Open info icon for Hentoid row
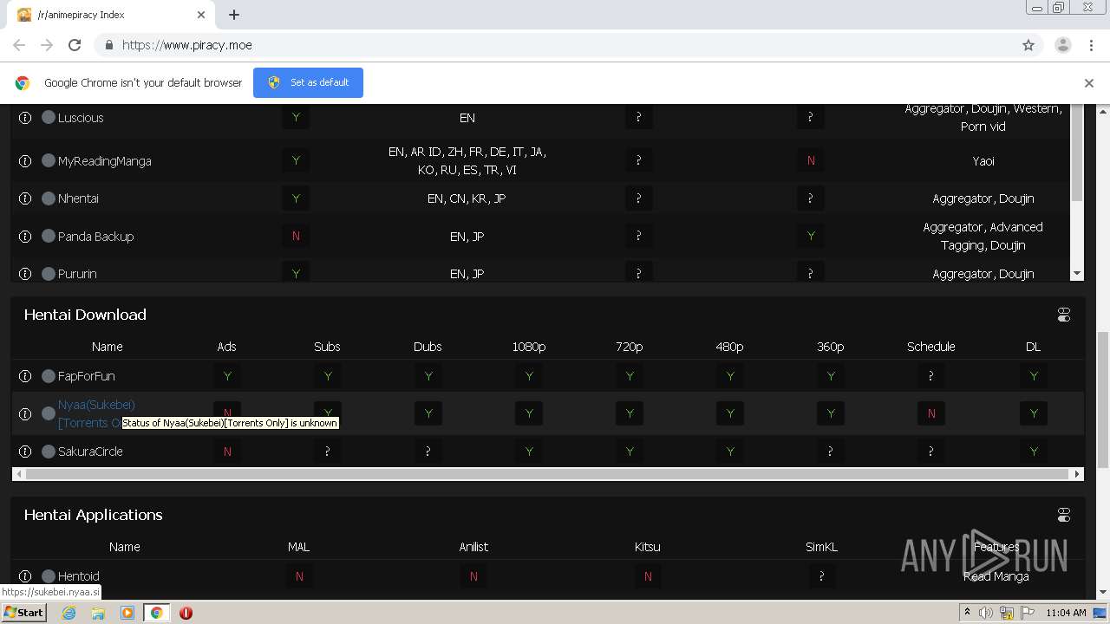Viewport: 1110px width, 624px height. pyautogui.click(x=25, y=576)
